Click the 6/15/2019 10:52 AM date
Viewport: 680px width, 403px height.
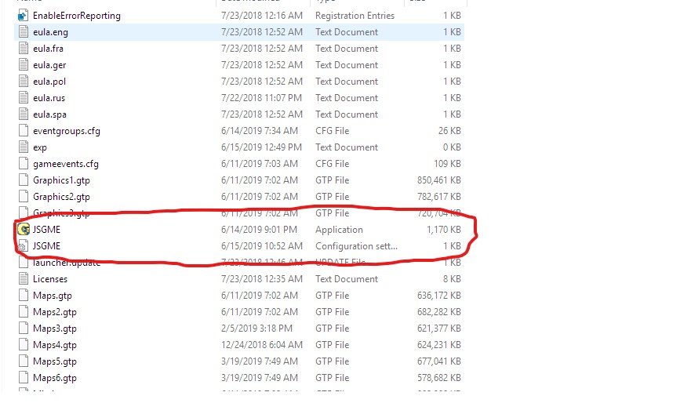[x=262, y=246]
